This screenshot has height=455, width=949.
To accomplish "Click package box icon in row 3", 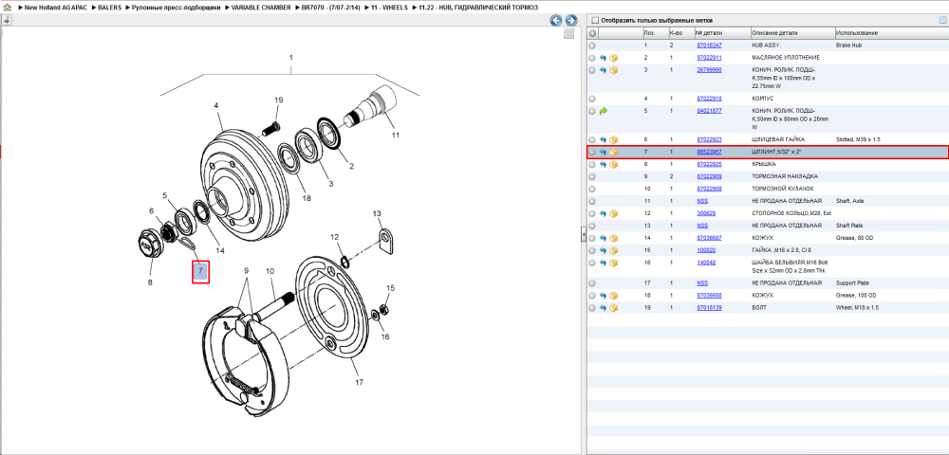I will [x=613, y=70].
